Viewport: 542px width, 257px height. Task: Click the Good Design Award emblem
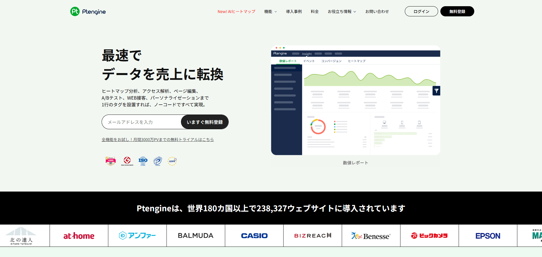tap(127, 161)
